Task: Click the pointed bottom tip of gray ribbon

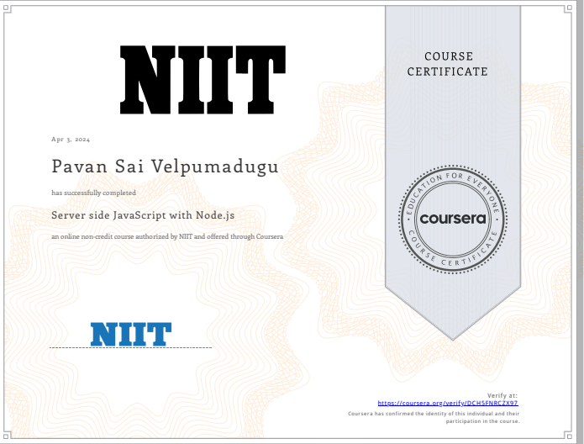Action: coord(453,336)
